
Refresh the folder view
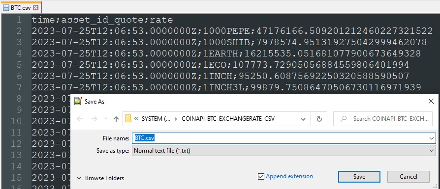click(319, 119)
